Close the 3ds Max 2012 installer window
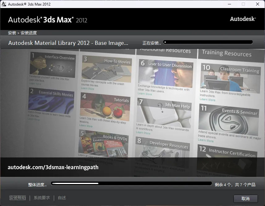This screenshot has width=265, height=206. tap(257, 4)
